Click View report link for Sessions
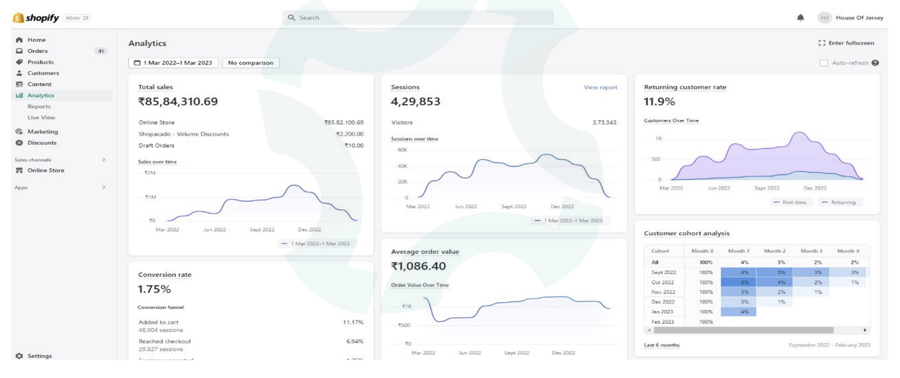 (x=601, y=87)
